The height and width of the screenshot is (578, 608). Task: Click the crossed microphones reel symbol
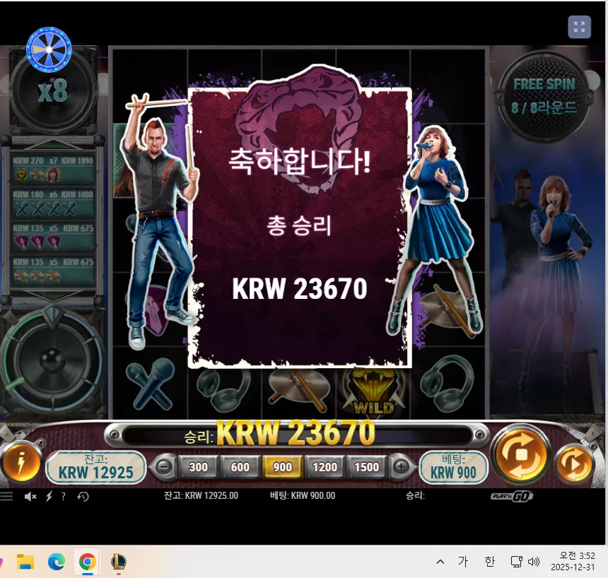tap(151, 384)
